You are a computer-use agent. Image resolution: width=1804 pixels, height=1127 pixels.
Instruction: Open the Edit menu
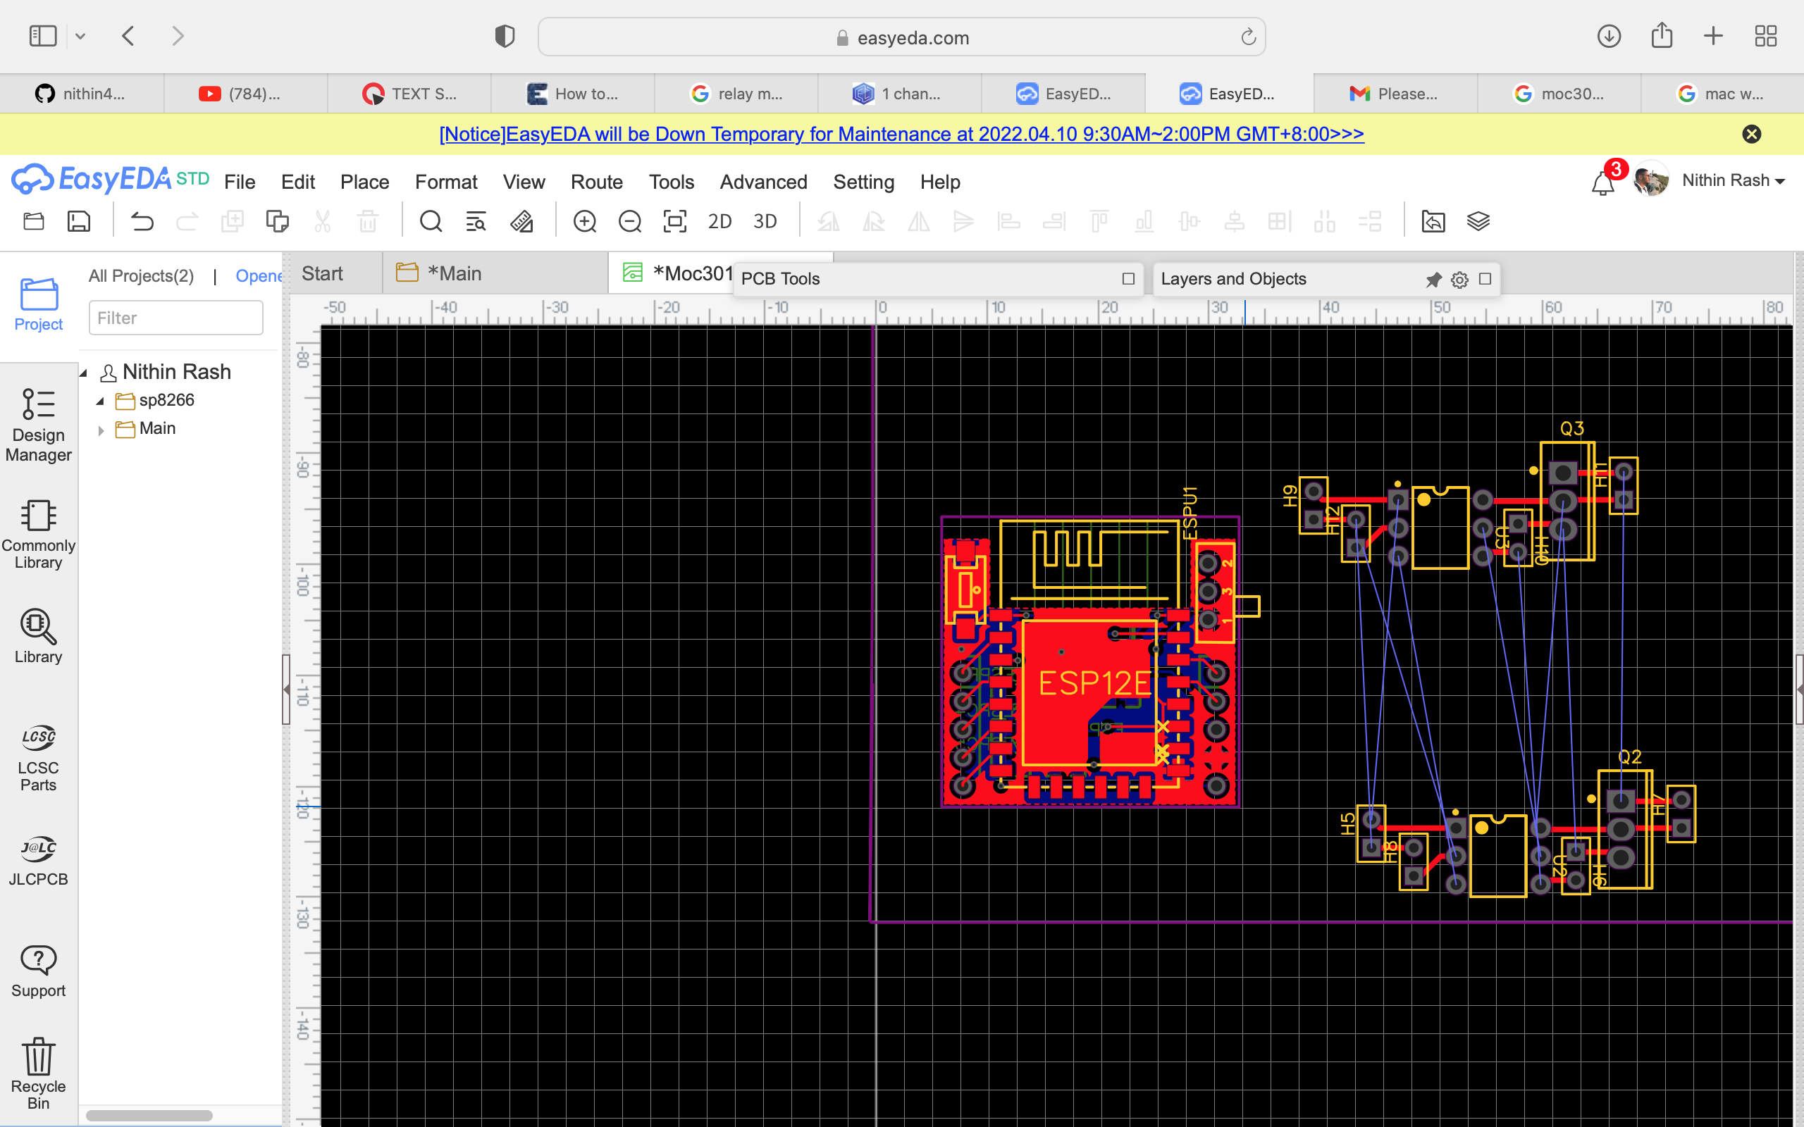point(298,182)
